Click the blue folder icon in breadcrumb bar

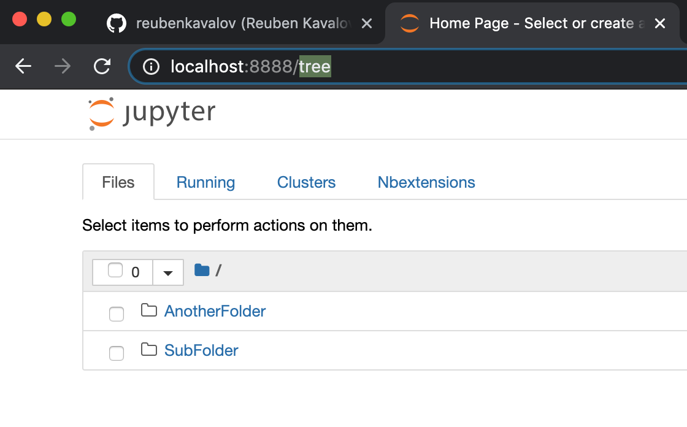[202, 270]
